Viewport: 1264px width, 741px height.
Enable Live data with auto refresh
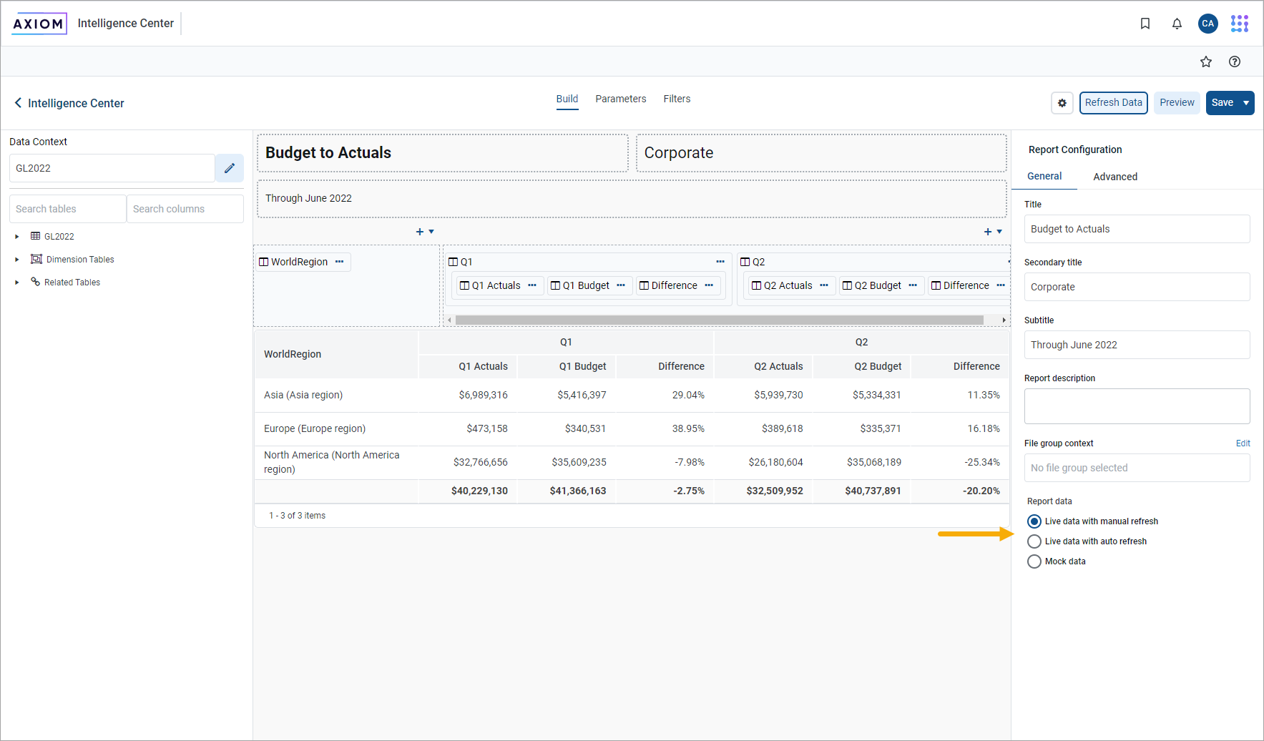tap(1034, 541)
